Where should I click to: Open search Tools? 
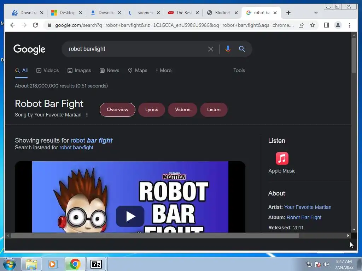[x=239, y=71]
